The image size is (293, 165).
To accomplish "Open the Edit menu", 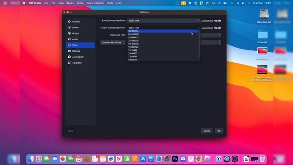I will [x=54, y=3].
